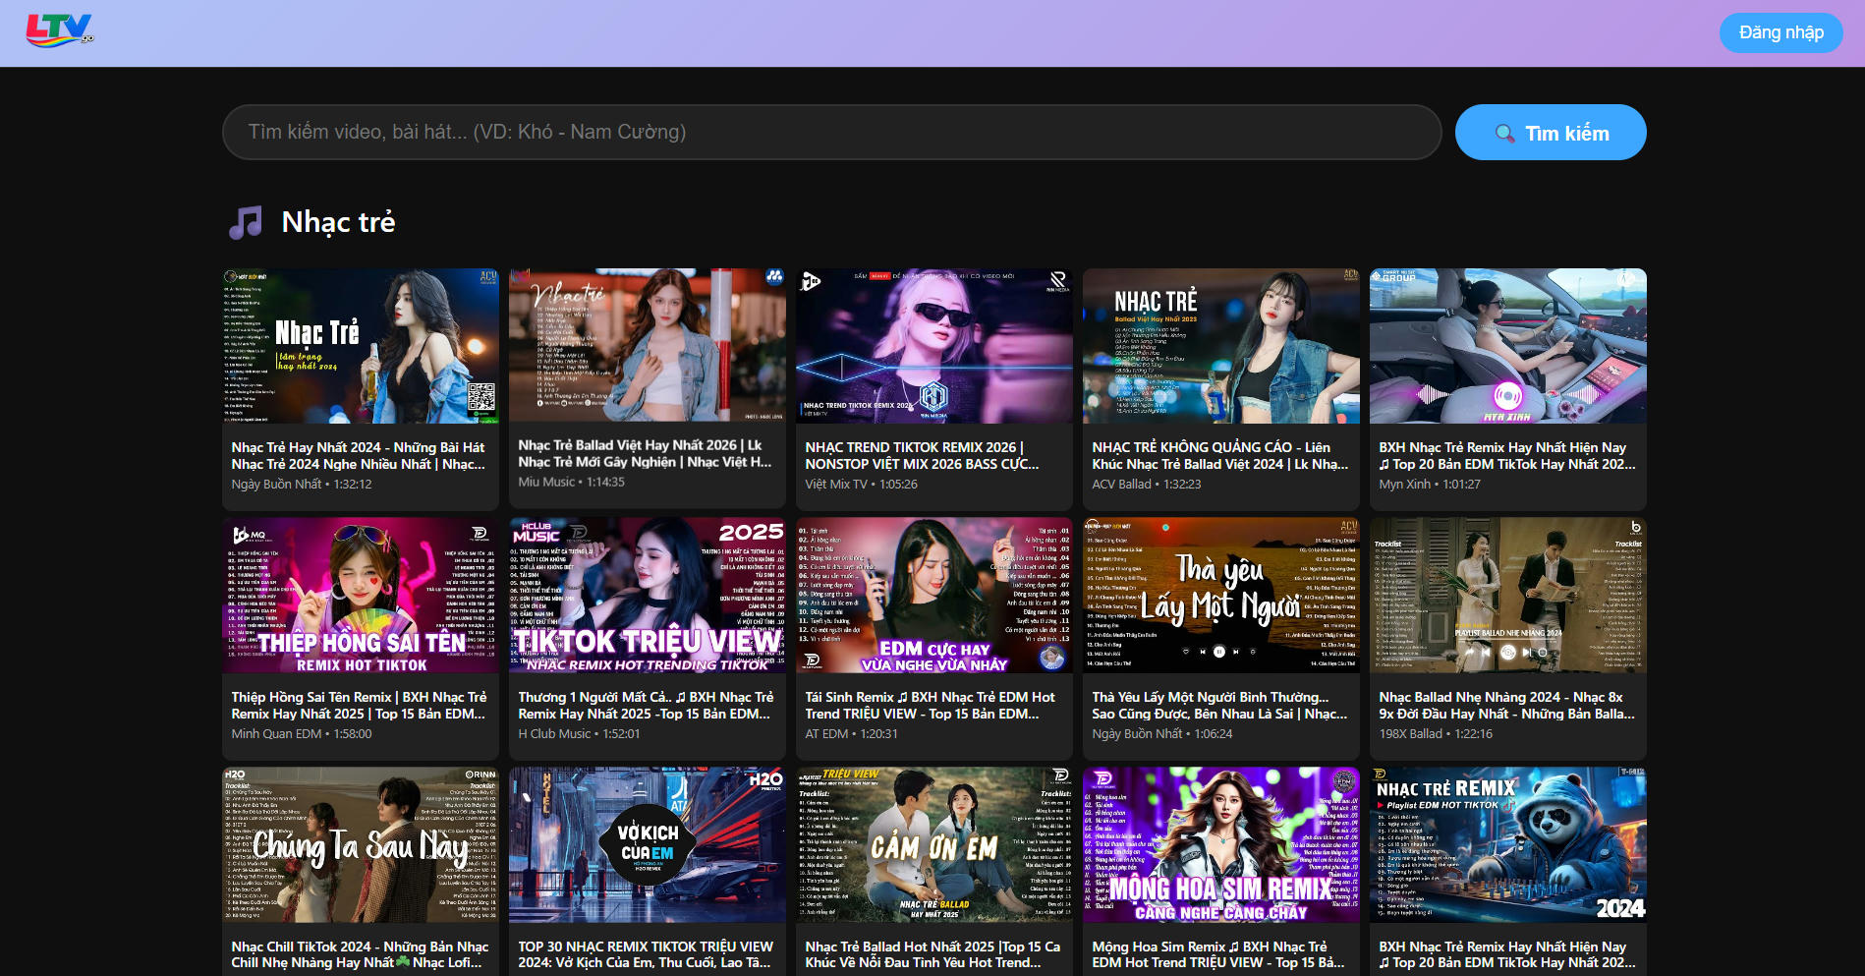The image size is (1865, 976).
Task: Click the LTV Go logo
Action: pyautogui.click(x=59, y=30)
